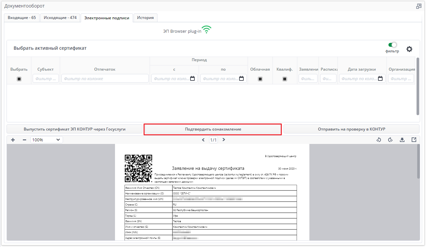Open table settings gear icon

click(x=409, y=49)
